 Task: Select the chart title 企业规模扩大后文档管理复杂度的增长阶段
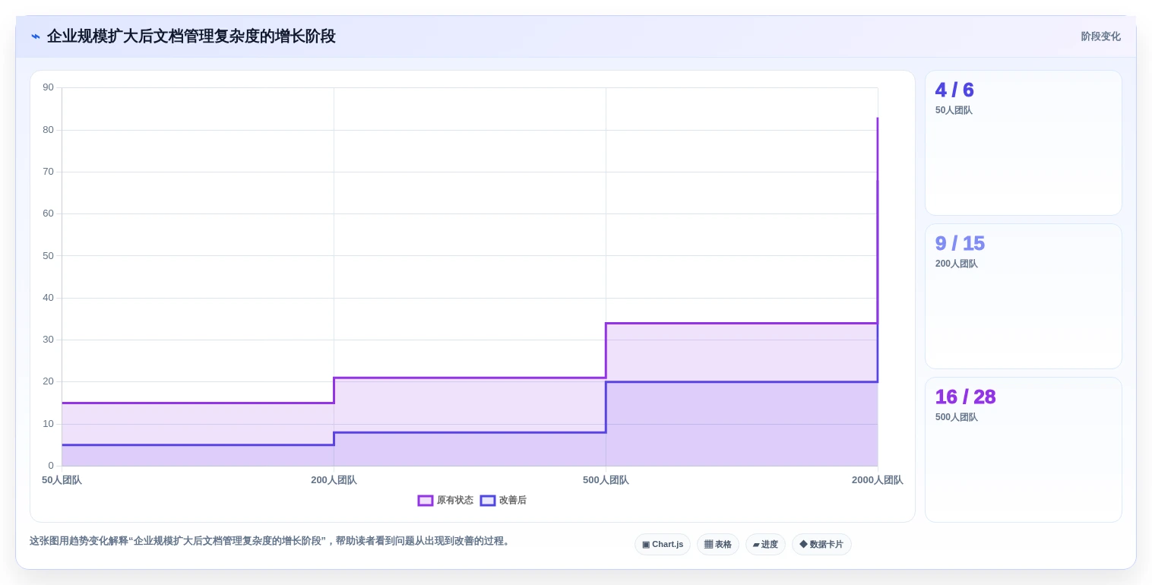point(191,36)
